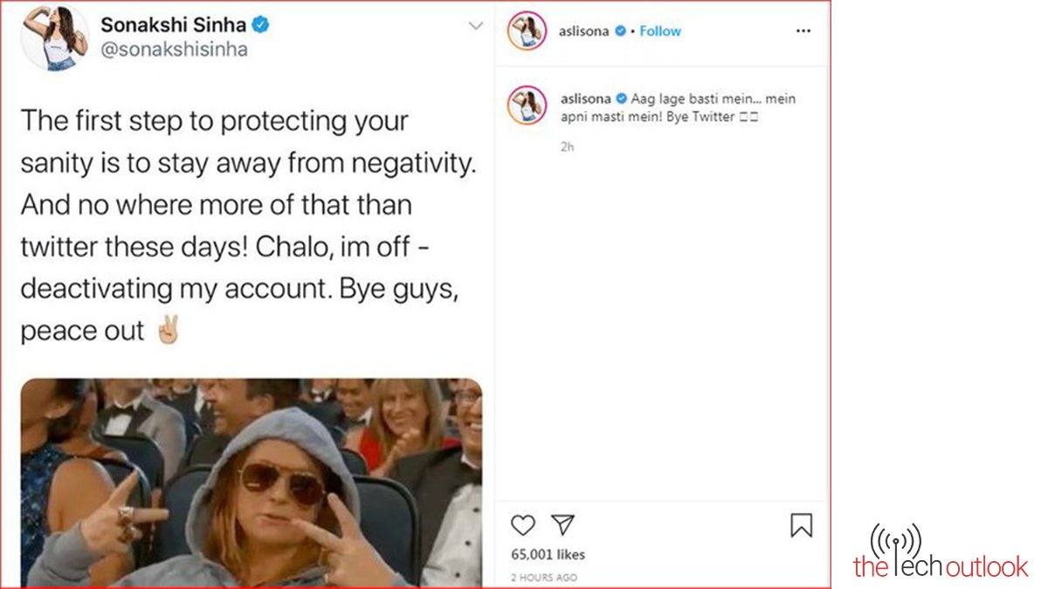This screenshot has height=589, width=1048.
Task: Click the Sonakshi Sinha display name
Action: point(175,25)
